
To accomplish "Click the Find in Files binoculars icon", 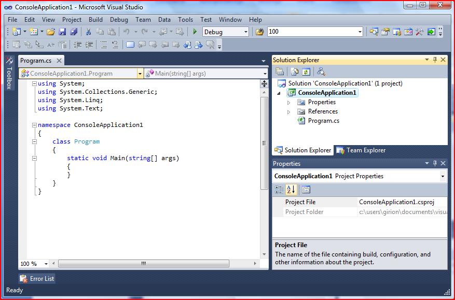I will pyautogui.click(x=260, y=32).
